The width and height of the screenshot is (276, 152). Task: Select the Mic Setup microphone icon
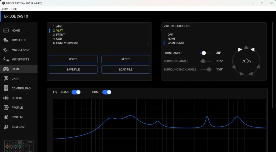click(x=6, y=40)
